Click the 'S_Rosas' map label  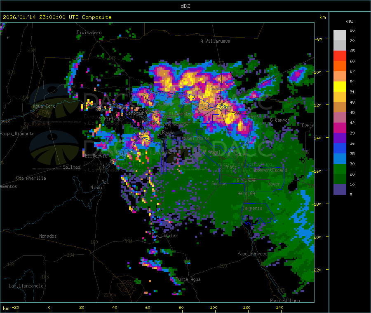coord(166,133)
